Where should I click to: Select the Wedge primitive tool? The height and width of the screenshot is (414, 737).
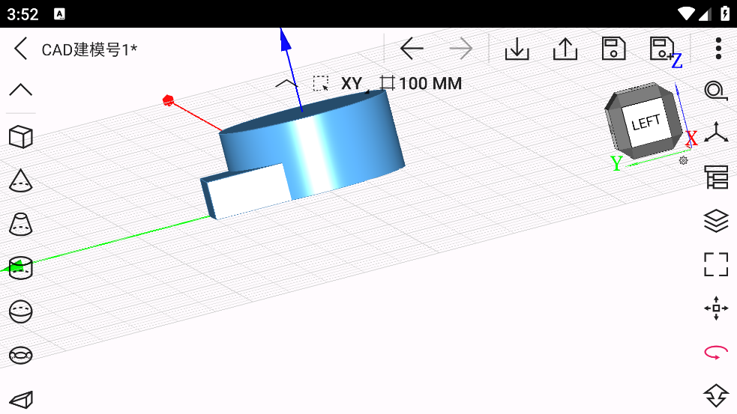tap(21, 400)
